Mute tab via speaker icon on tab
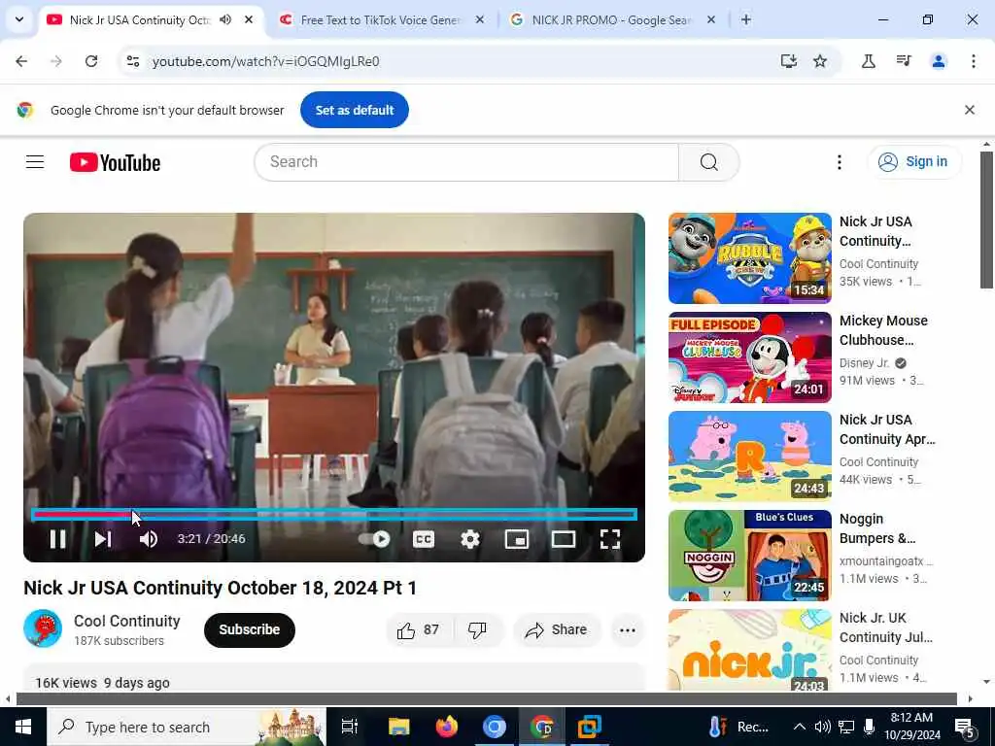The image size is (995, 746). [x=225, y=19]
